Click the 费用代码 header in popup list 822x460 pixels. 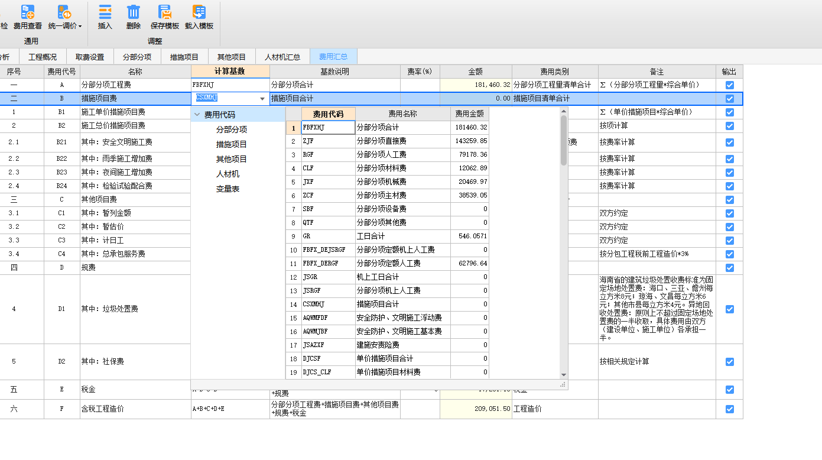(x=328, y=114)
